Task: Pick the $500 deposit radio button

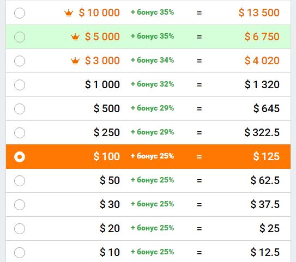Action: tap(20, 109)
